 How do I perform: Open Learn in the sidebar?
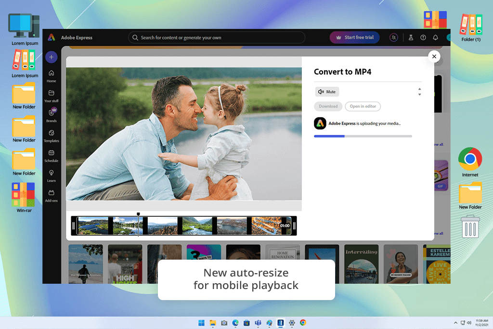51,176
